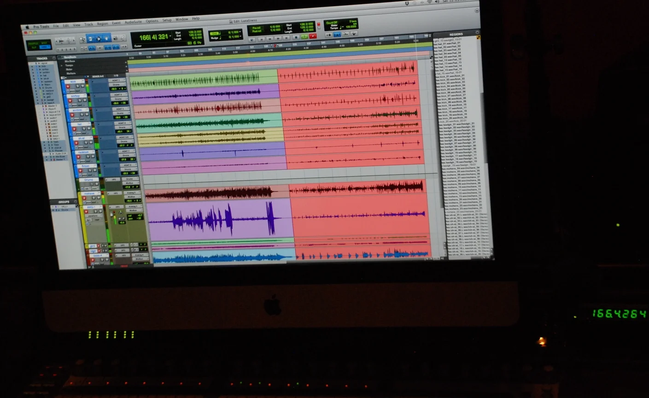Click zoom preset buttons 1-5 strip

[66, 50]
